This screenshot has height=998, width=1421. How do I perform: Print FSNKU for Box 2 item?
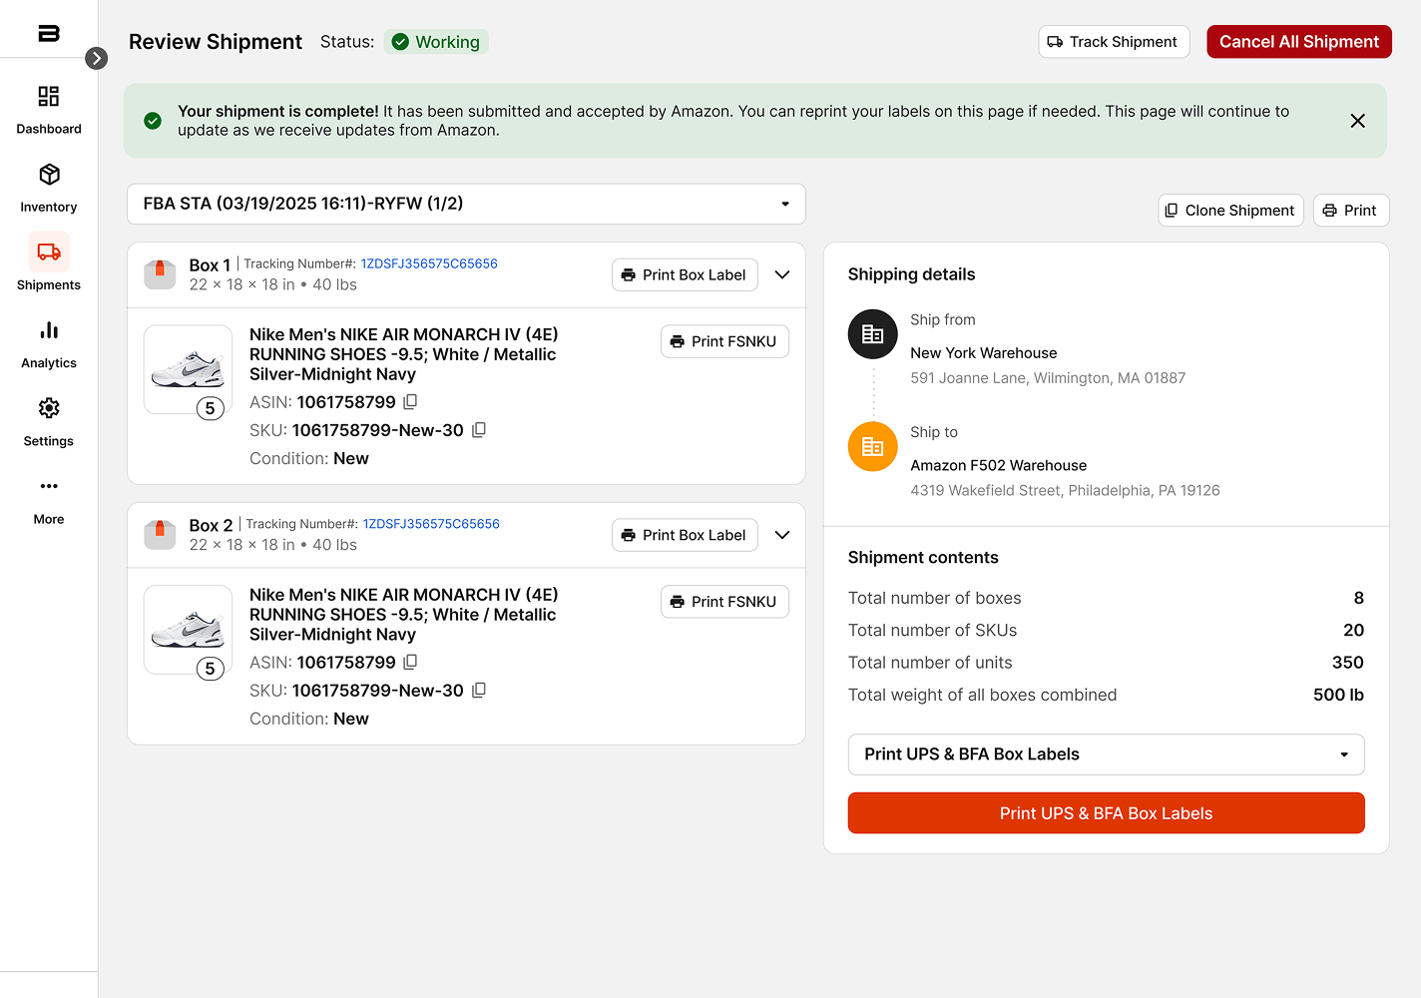(x=724, y=602)
